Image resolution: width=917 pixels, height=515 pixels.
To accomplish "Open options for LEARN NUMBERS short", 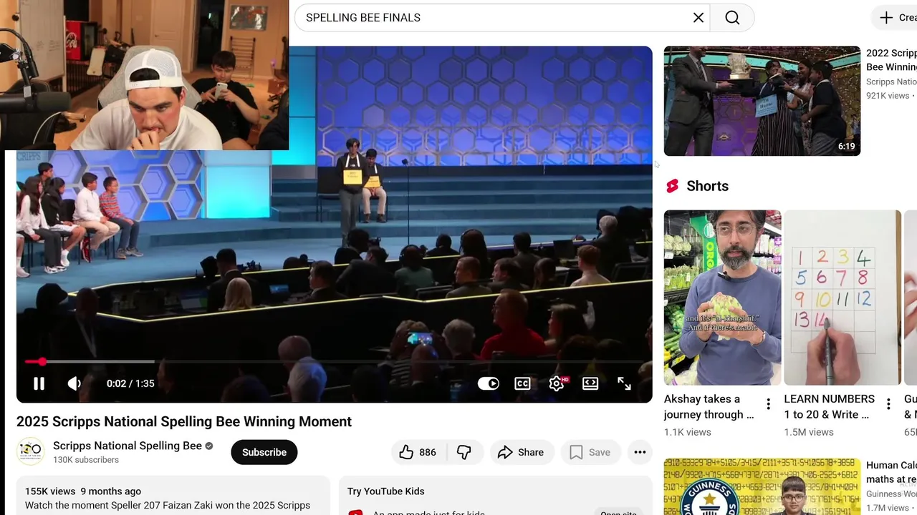I will 888,404.
